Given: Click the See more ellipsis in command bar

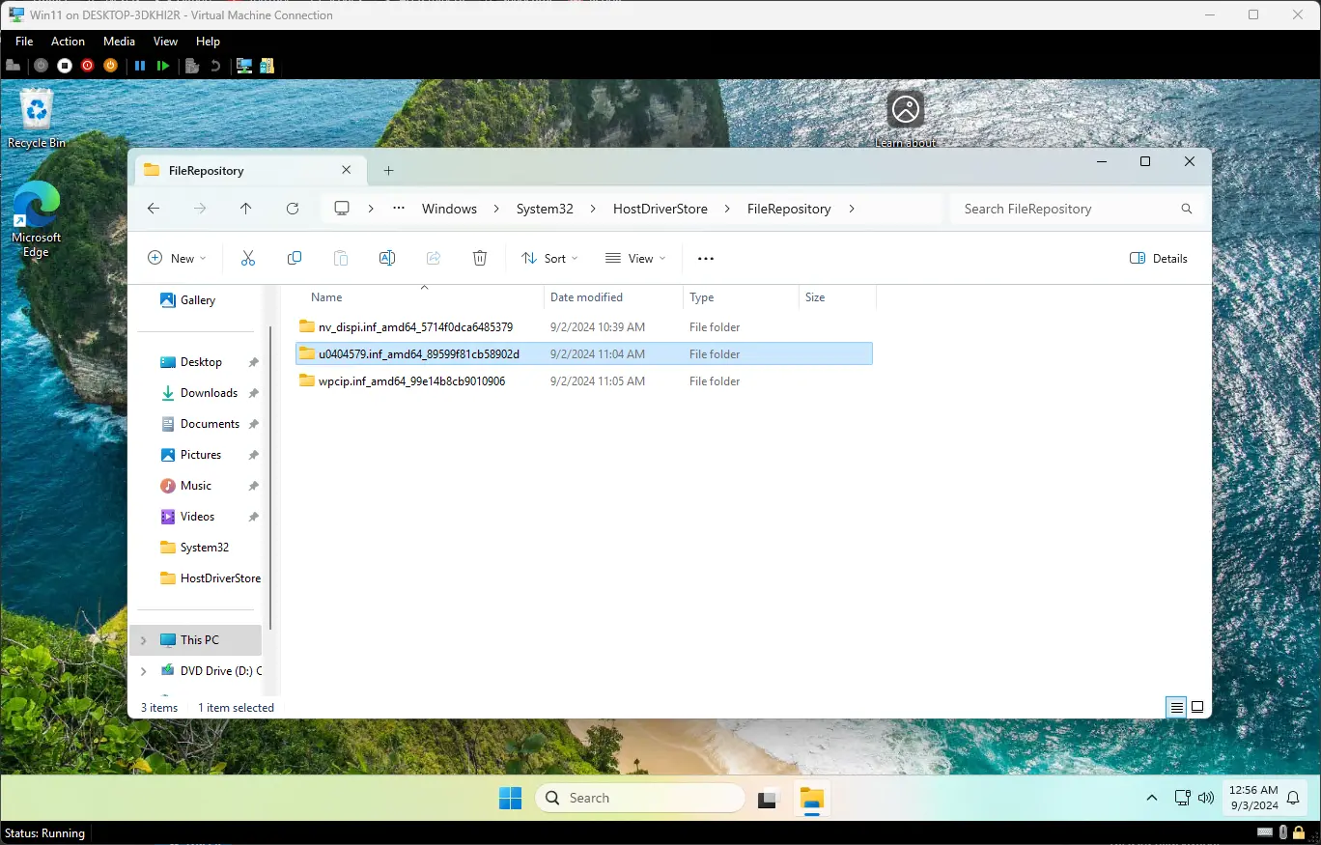Looking at the screenshot, I should [706, 258].
